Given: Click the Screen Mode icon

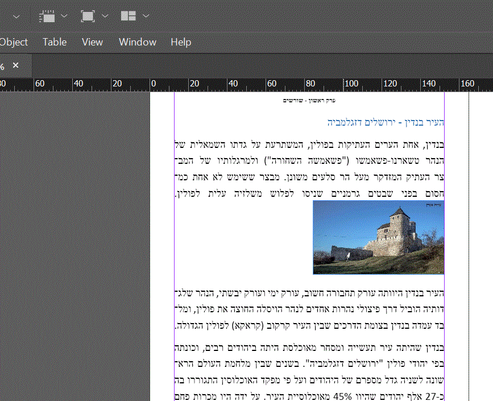Looking at the screenshot, I should (88, 16).
